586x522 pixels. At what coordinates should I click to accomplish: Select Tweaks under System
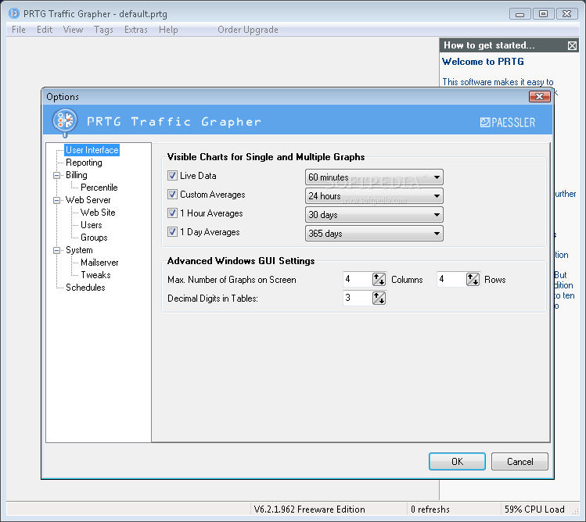pyautogui.click(x=95, y=275)
